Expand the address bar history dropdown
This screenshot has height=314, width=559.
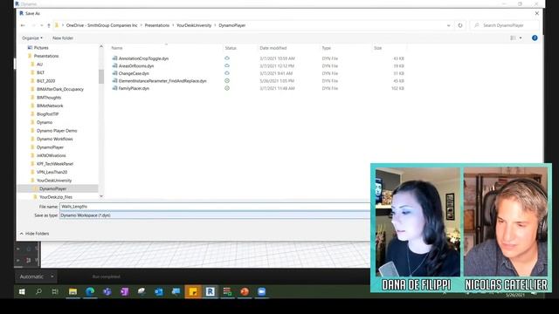click(x=448, y=25)
